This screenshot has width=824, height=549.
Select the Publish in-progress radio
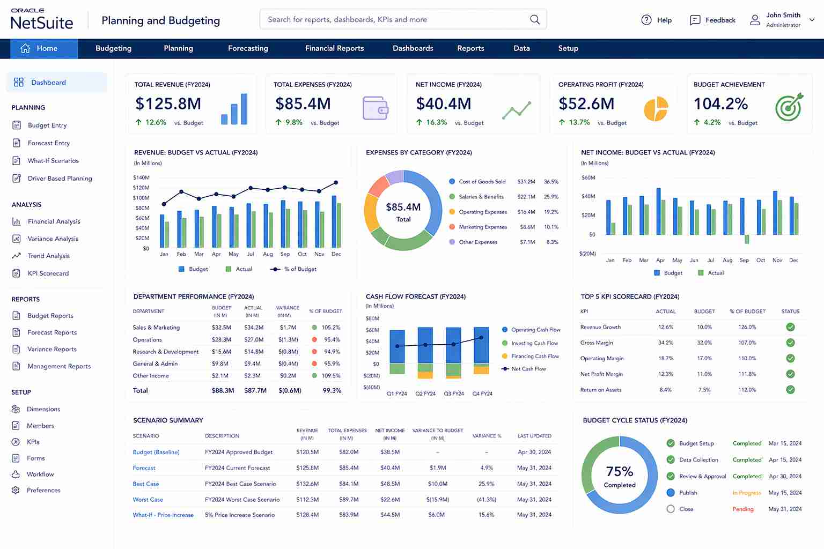(x=671, y=492)
